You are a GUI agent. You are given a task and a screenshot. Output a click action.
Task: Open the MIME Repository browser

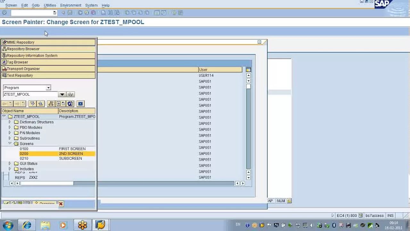point(48,42)
